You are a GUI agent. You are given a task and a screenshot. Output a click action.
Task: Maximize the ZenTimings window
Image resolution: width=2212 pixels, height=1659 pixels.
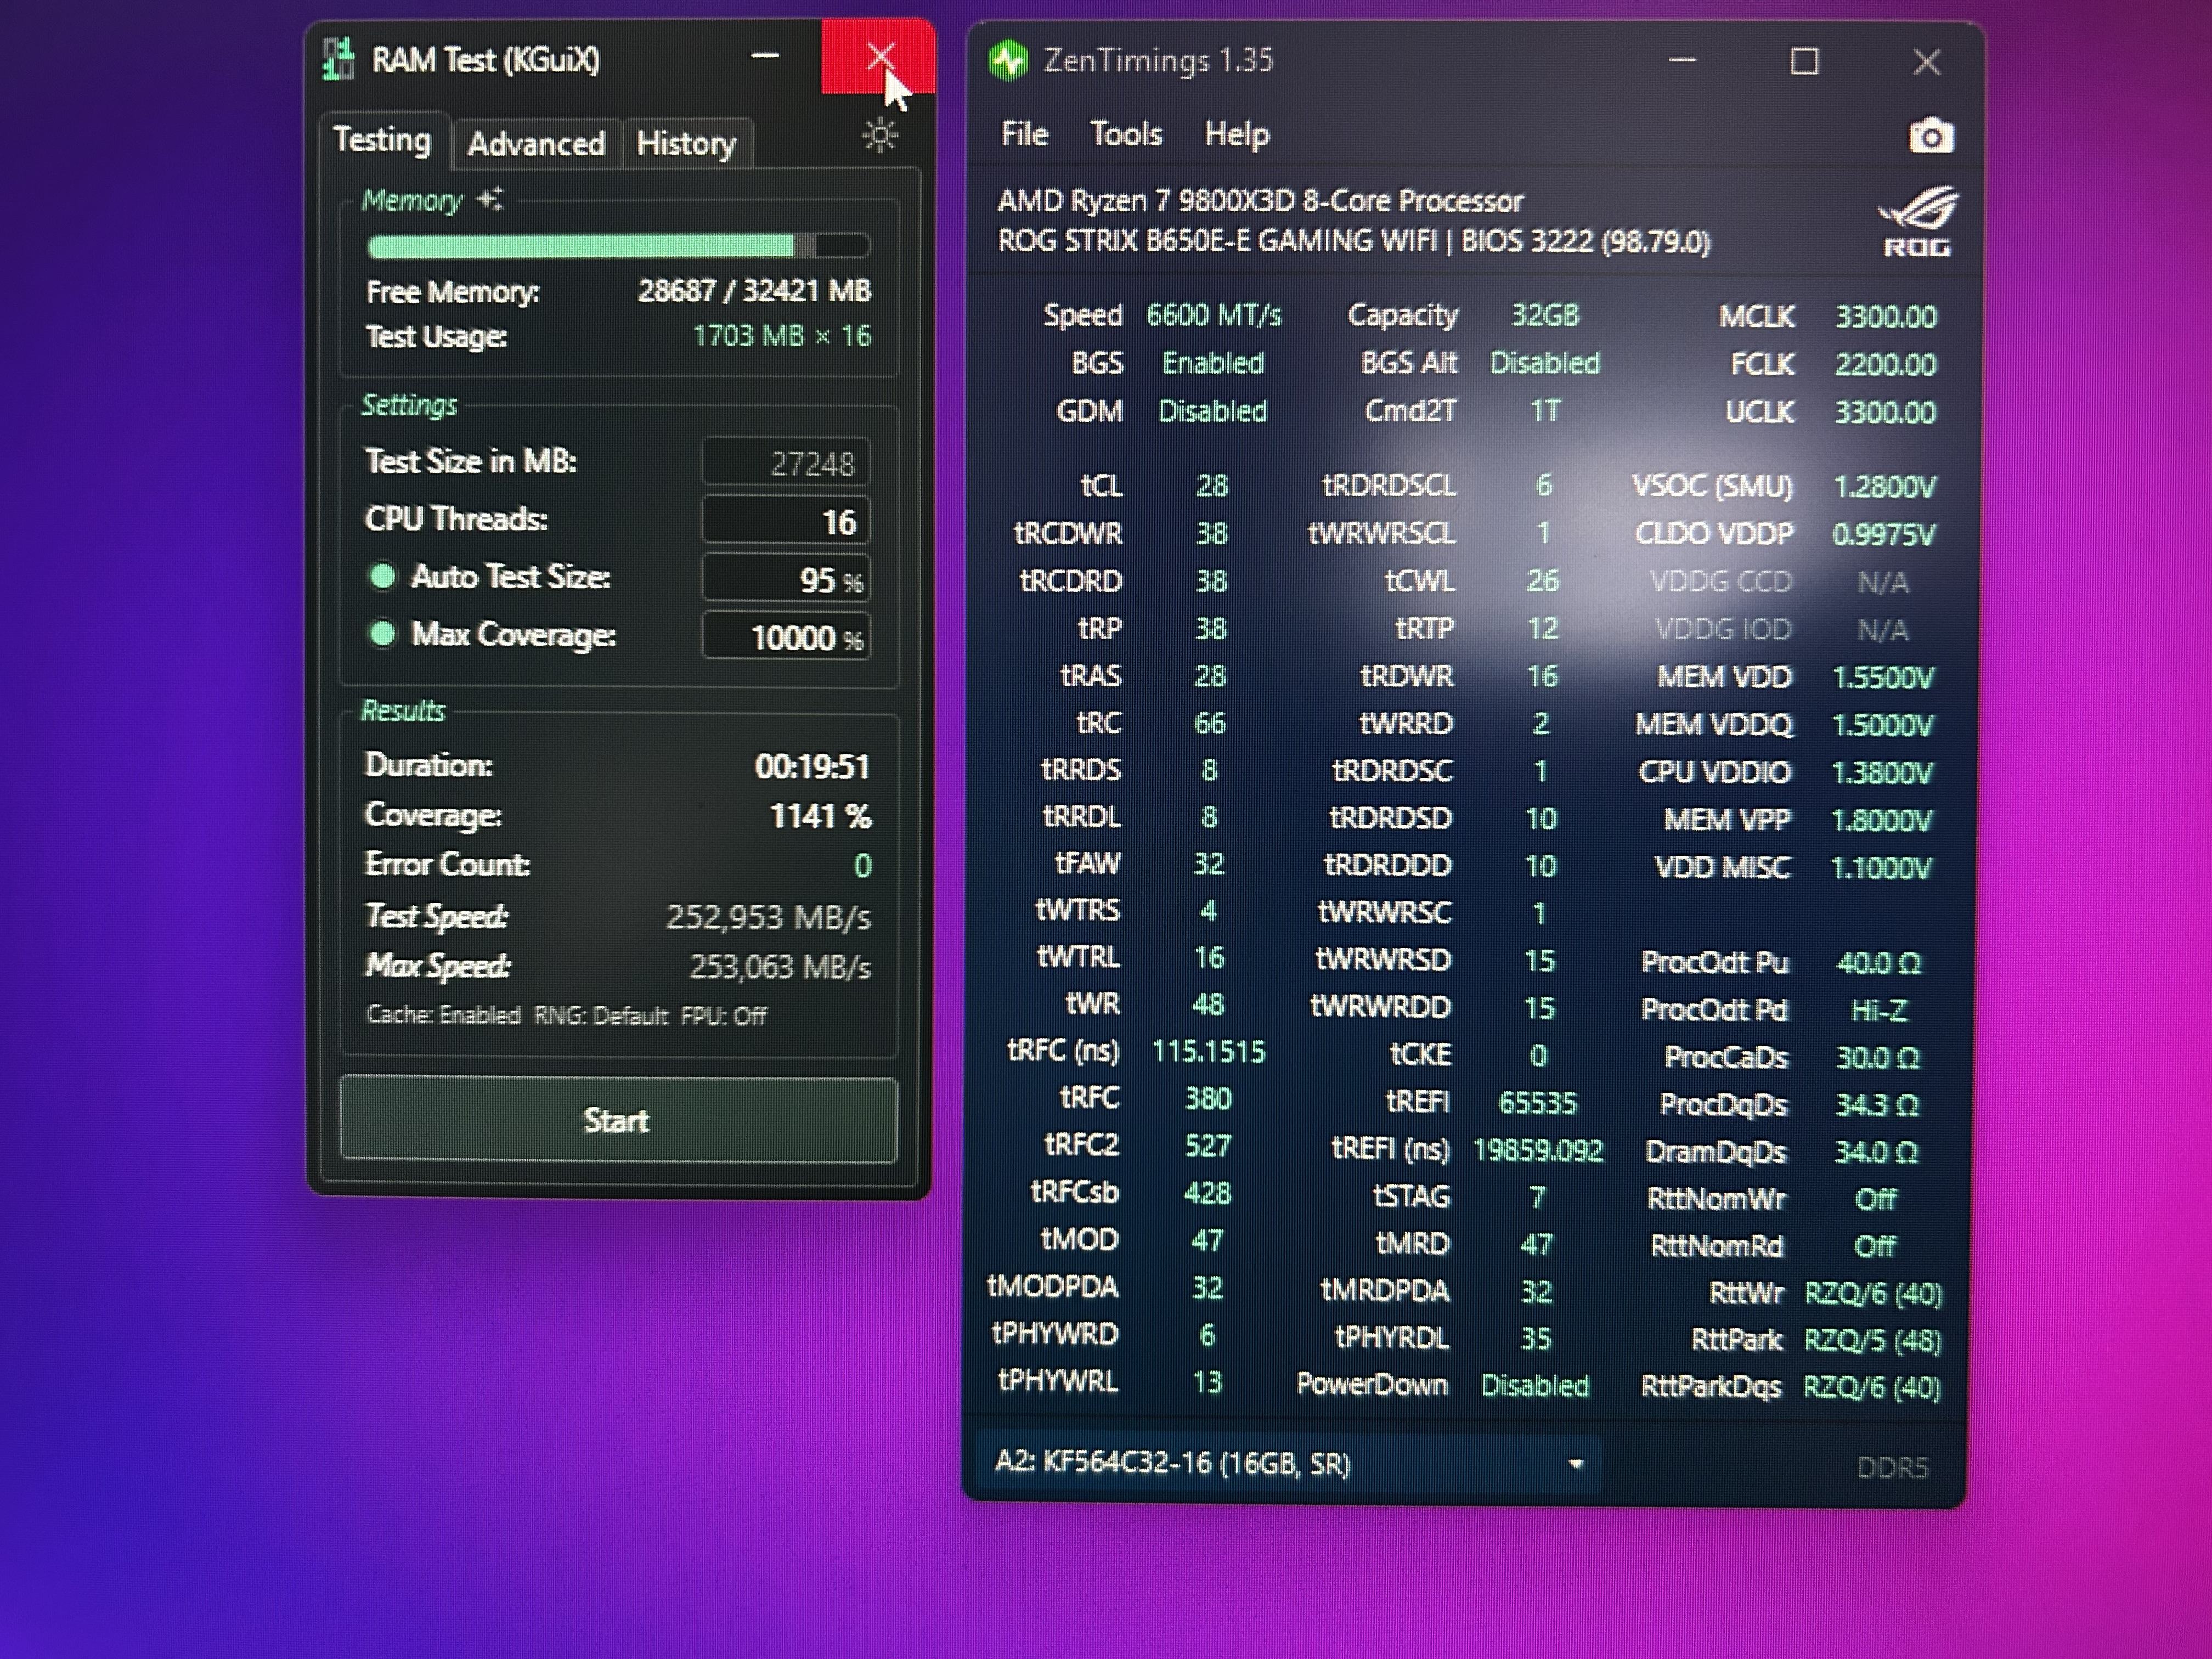pos(1804,62)
